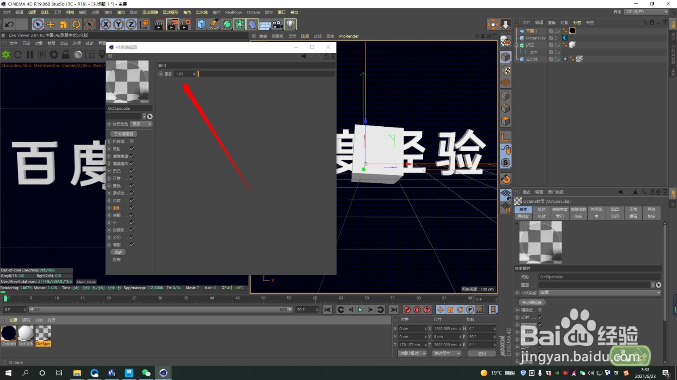
Task: Play the timeline animation forward
Action: (361, 309)
